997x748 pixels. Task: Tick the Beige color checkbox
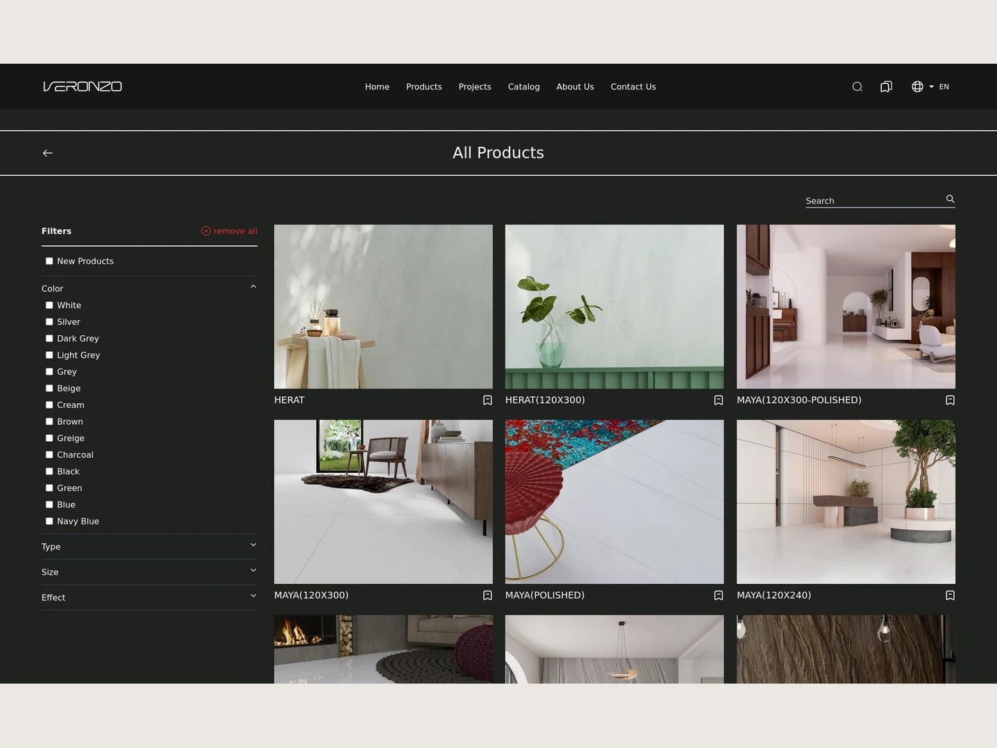(x=49, y=389)
